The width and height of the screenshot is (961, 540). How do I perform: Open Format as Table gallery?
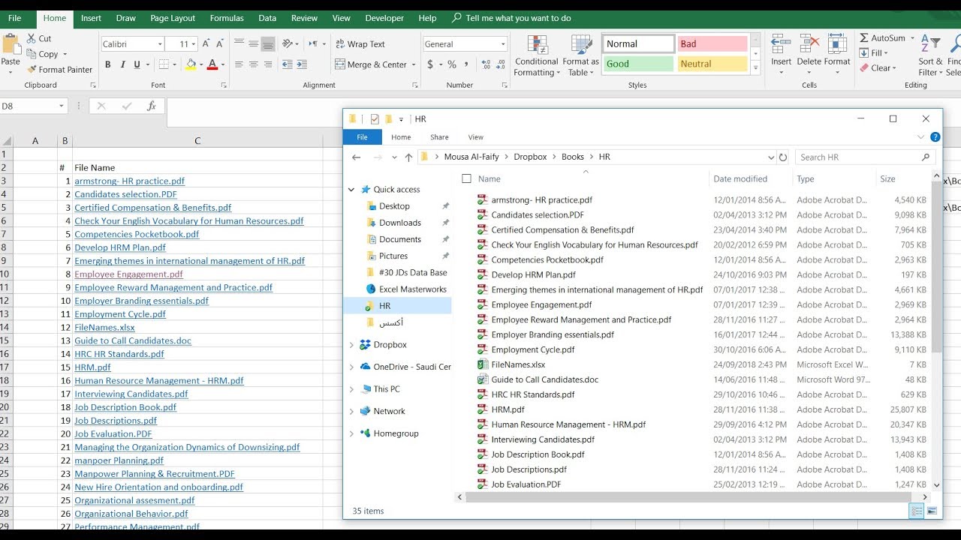580,55
